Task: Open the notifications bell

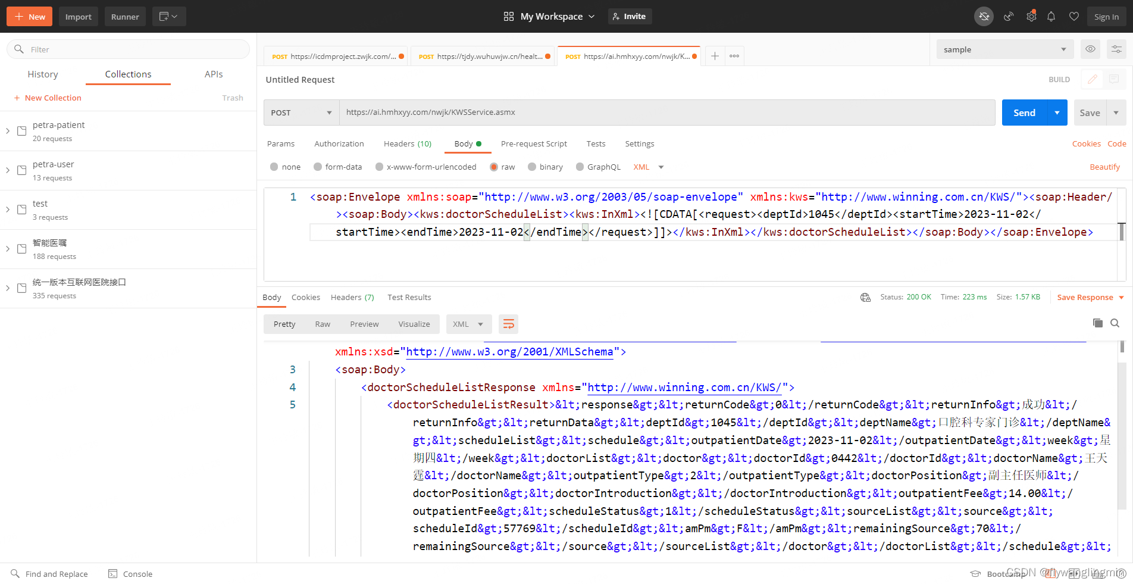Action: (x=1051, y=16)
